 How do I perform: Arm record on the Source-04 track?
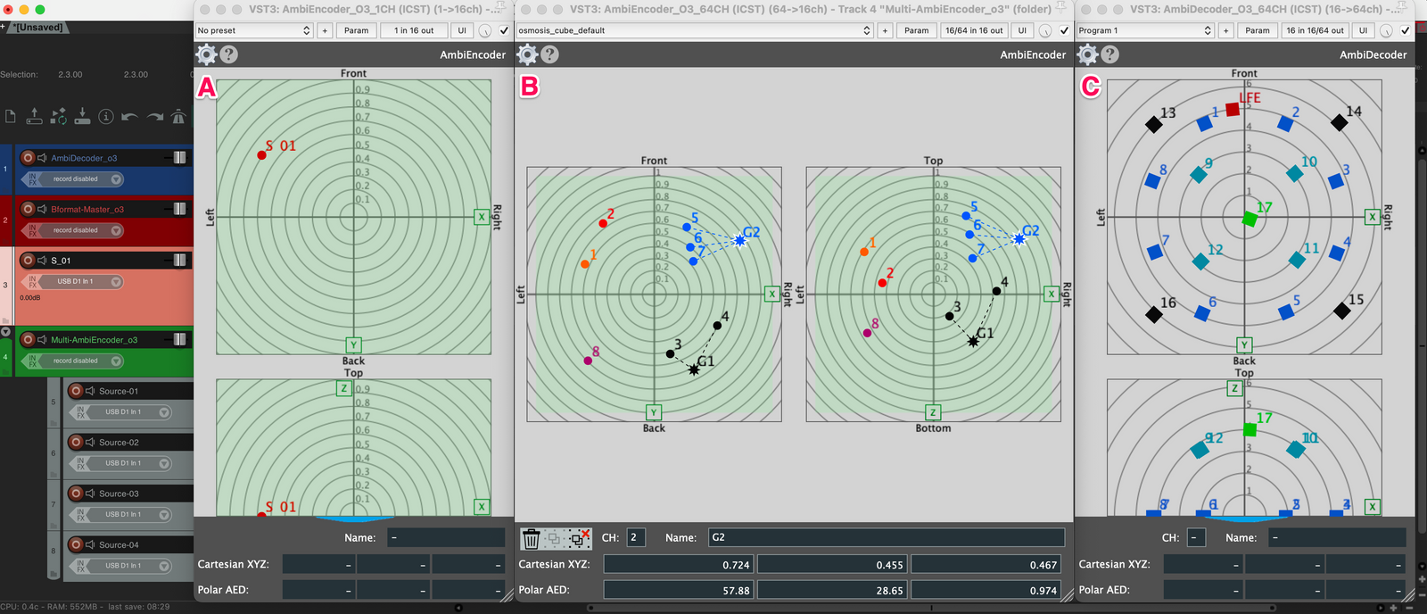(76, 545)
